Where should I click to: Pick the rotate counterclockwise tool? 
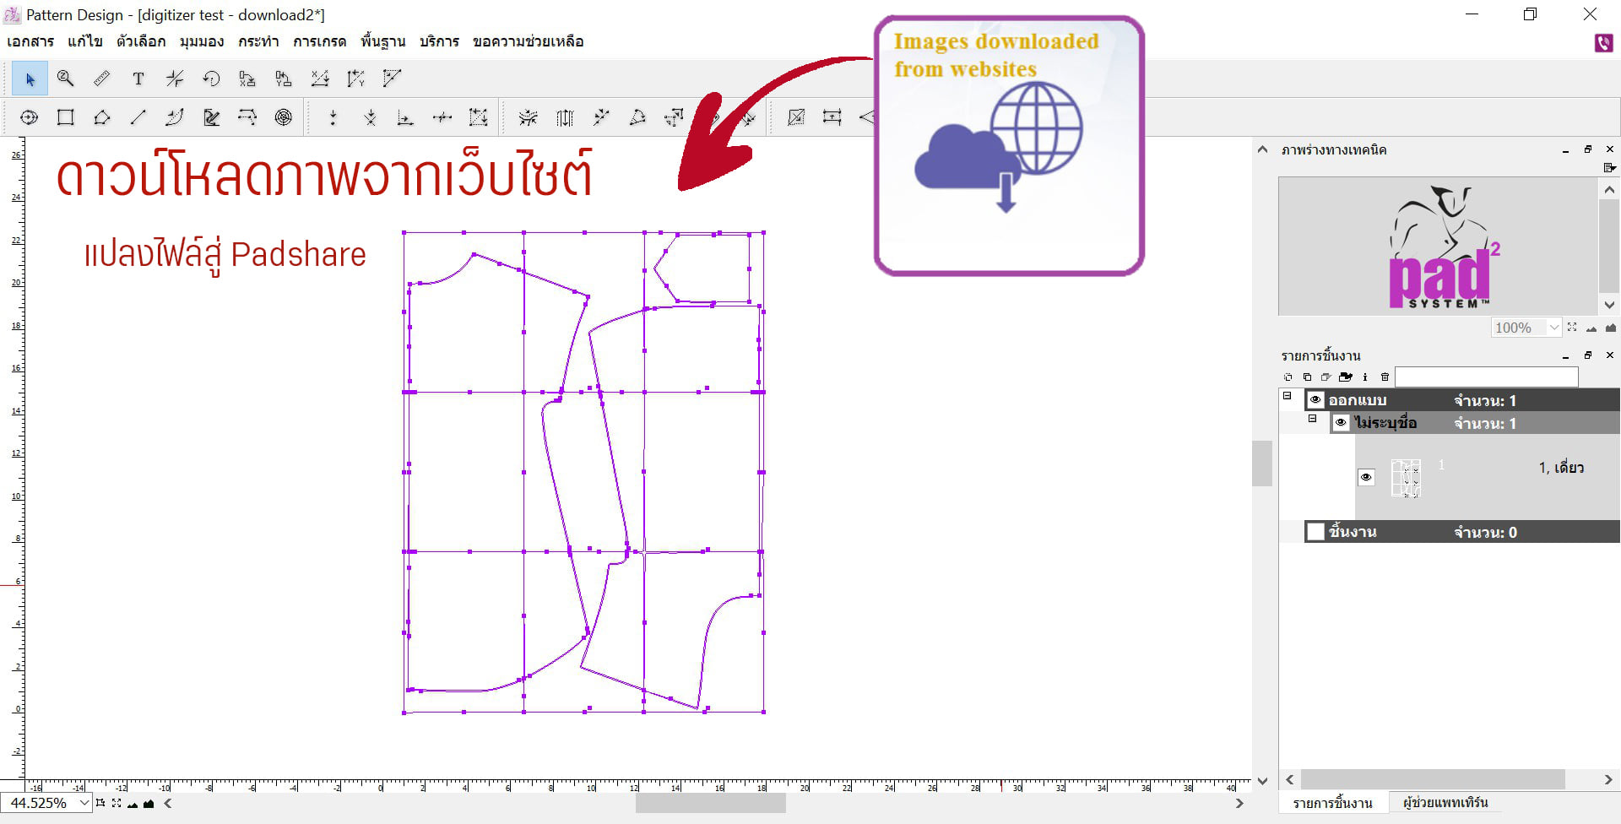coord(211,79)
